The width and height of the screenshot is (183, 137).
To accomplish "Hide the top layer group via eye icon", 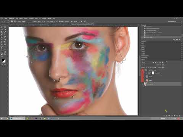I will 143,70.
